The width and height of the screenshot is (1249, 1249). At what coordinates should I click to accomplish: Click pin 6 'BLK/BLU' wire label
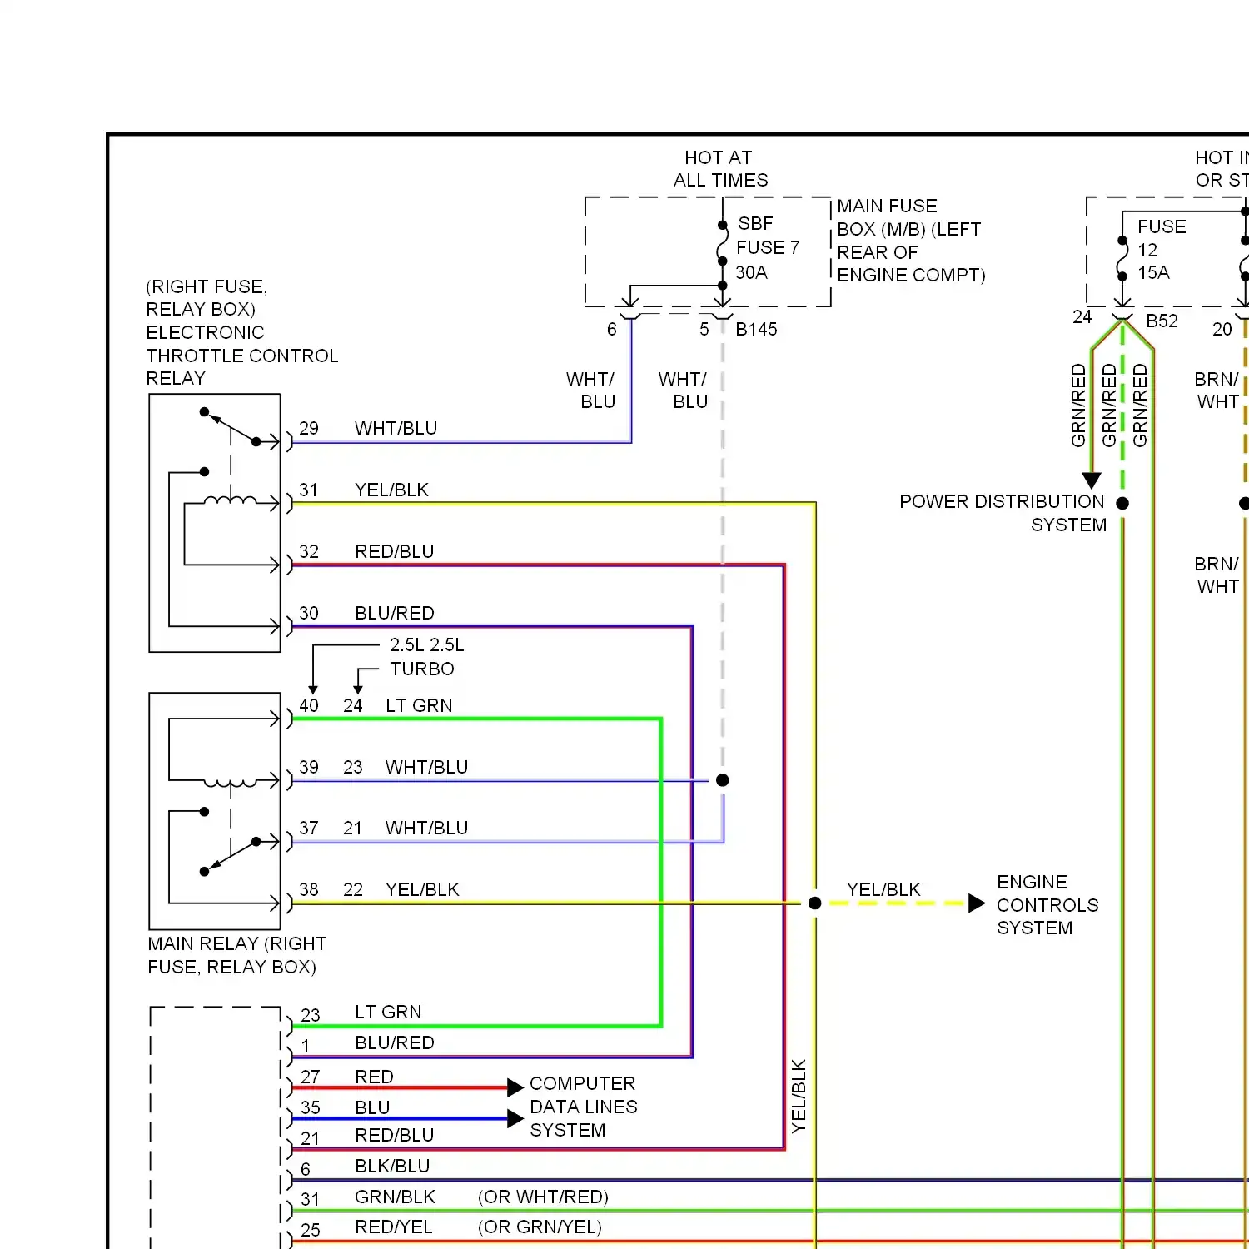click(x=392, y=1166)
